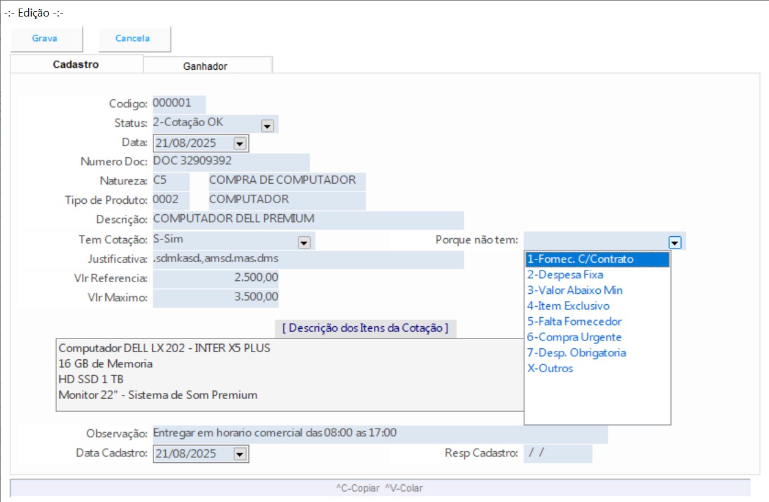This screenshot has width=769, height=502.
Task: Open the Data Cadastro date picker arrow
Action: click(239, 454)
